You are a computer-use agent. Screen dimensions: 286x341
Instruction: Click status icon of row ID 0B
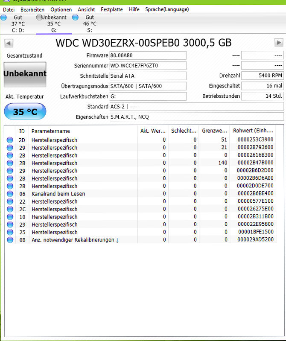10,240
